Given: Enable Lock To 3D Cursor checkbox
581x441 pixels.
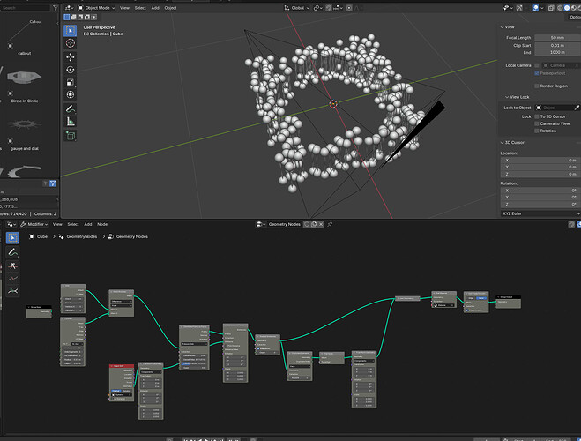Looking at the screenshot, I should (537, 116).
